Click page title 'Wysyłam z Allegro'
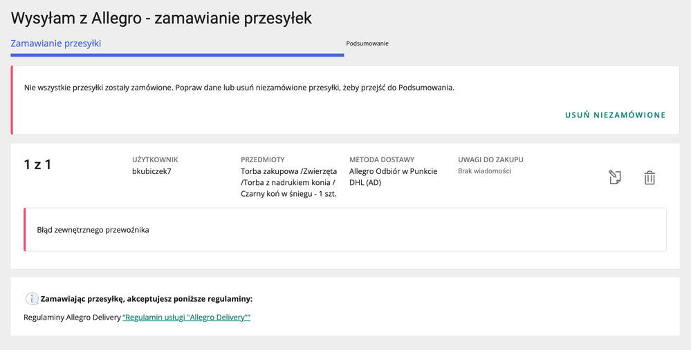The width and height of the screenshot is (691, 350). [77, 18]
